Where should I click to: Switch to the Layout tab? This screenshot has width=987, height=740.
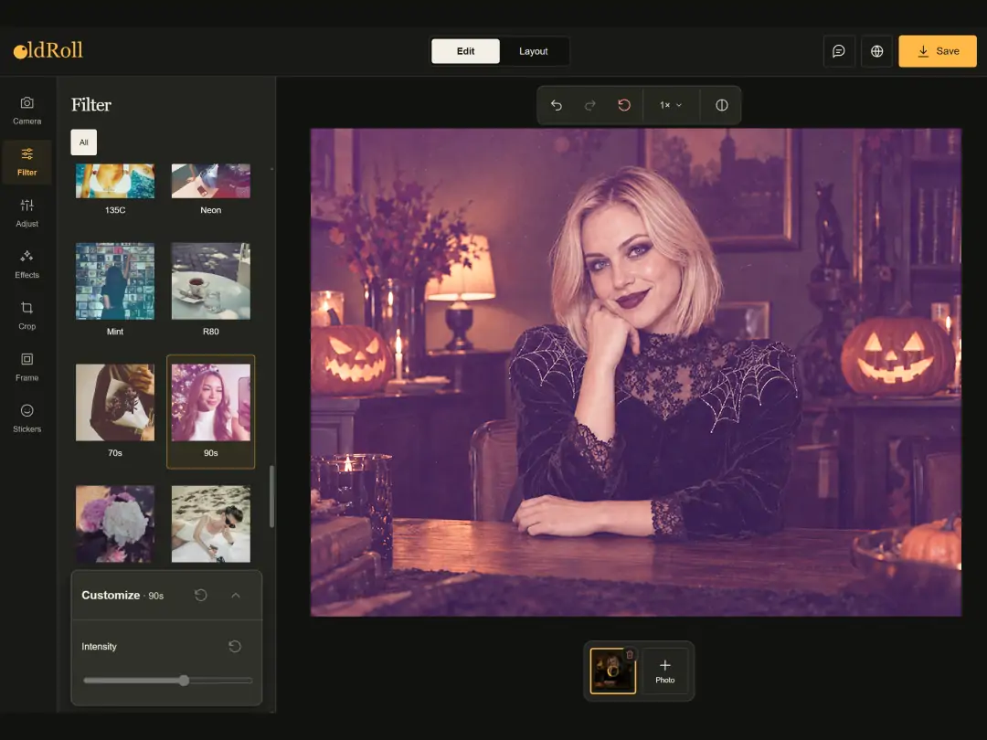click(533, 51)
